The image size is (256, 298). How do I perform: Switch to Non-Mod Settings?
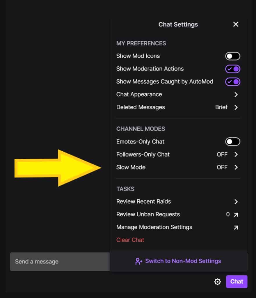182,261
